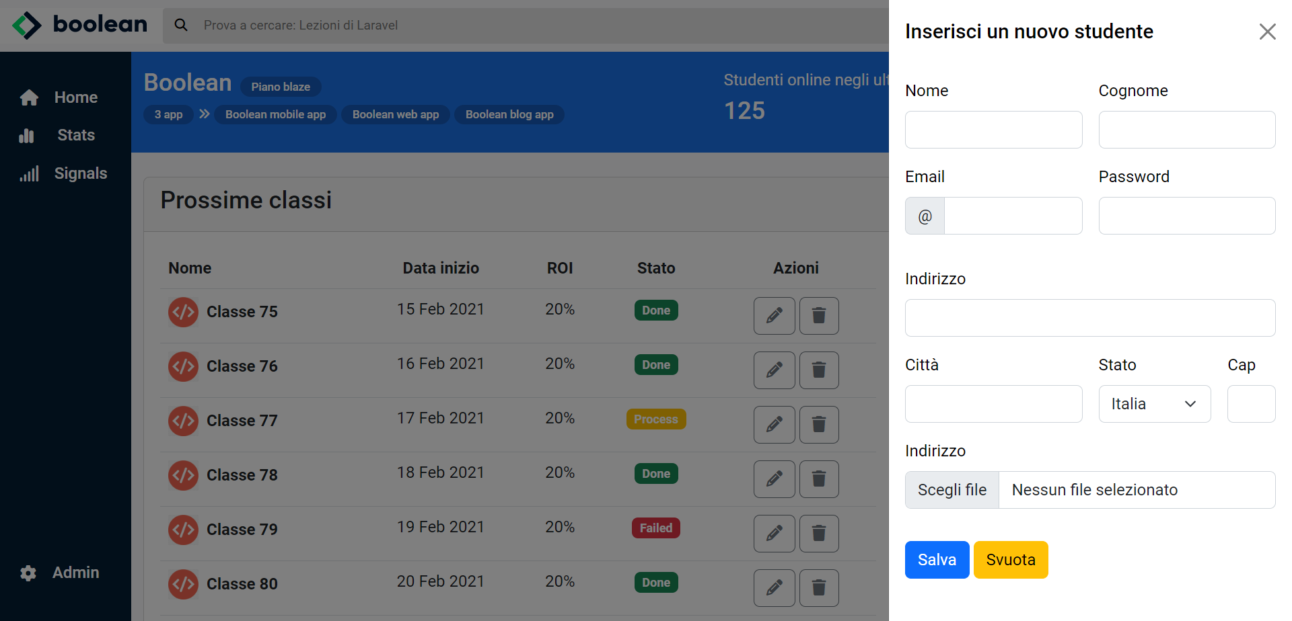Viewport: 1292px width, 621px height.
Task: Open the Stato country dropdown
Action: click(1155, 403)
